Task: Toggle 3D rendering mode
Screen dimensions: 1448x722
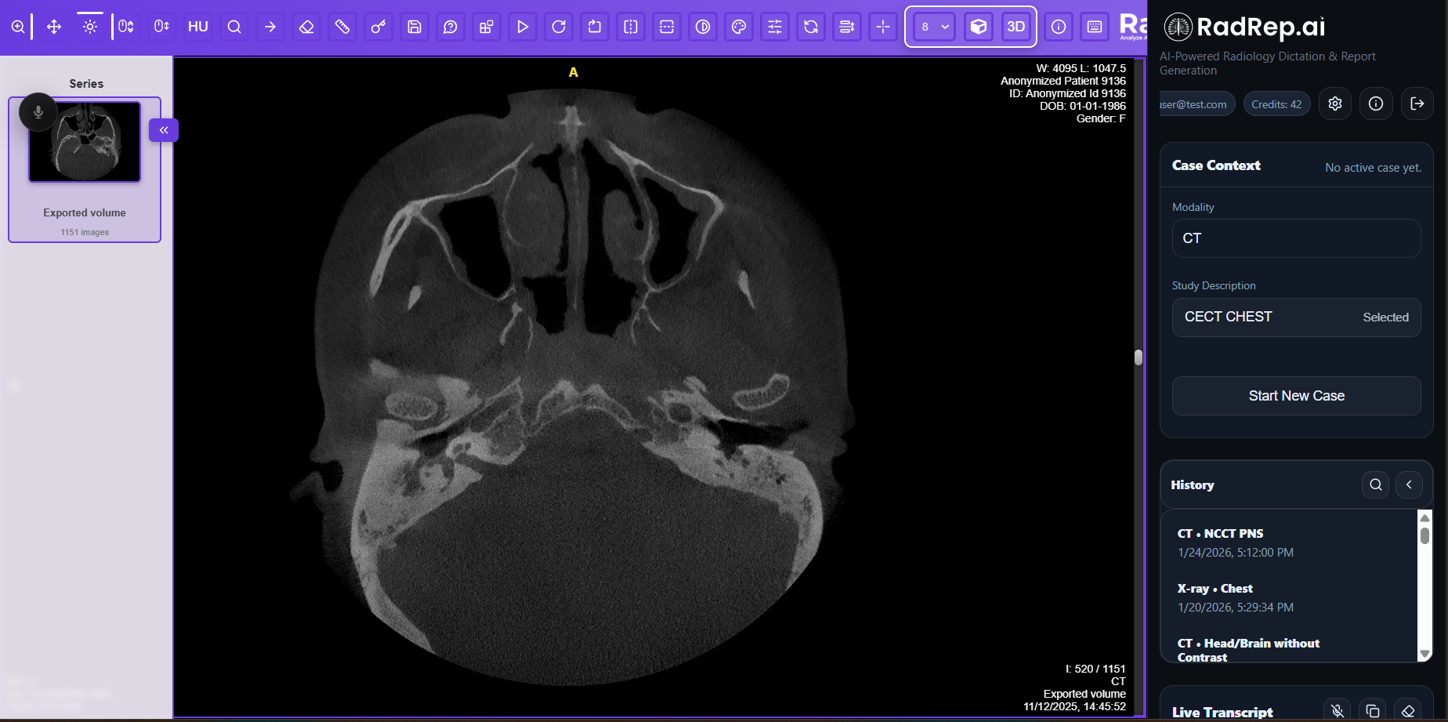Action: (1016, 26)
